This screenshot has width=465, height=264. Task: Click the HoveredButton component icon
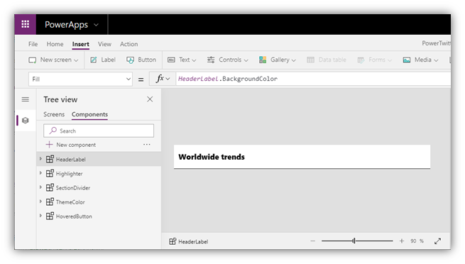(50, 216)
